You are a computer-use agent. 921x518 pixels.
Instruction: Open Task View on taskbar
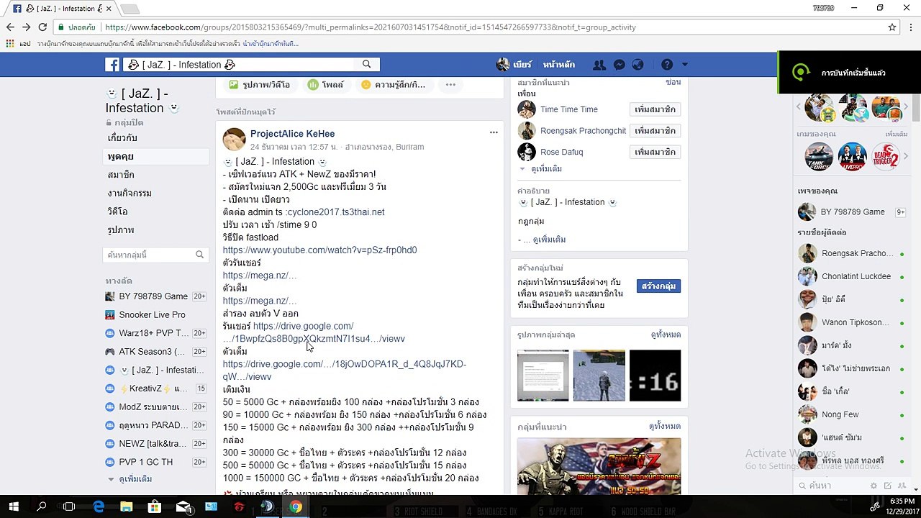(x=69, y=506)
